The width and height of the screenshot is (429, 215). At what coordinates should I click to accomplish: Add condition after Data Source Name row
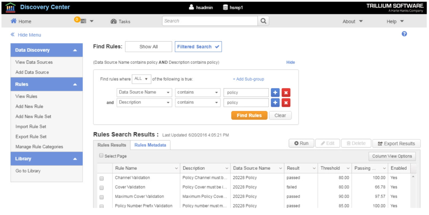(x=275, y=92)
